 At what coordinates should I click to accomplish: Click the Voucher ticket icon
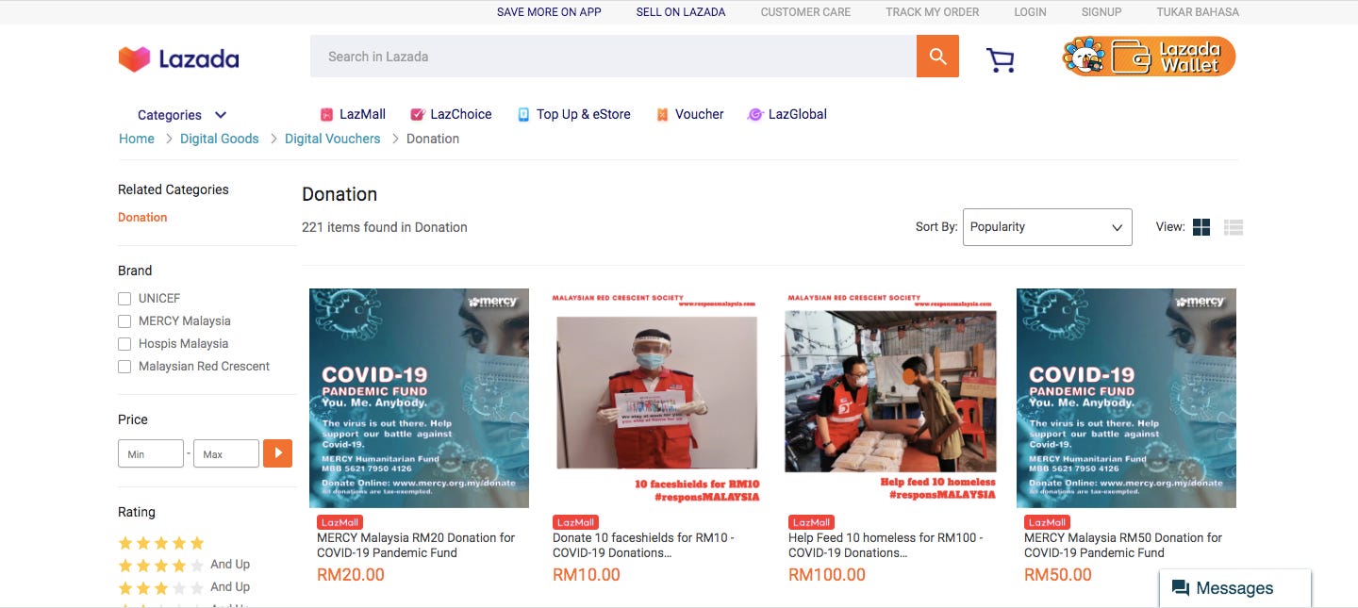(662, 114)
